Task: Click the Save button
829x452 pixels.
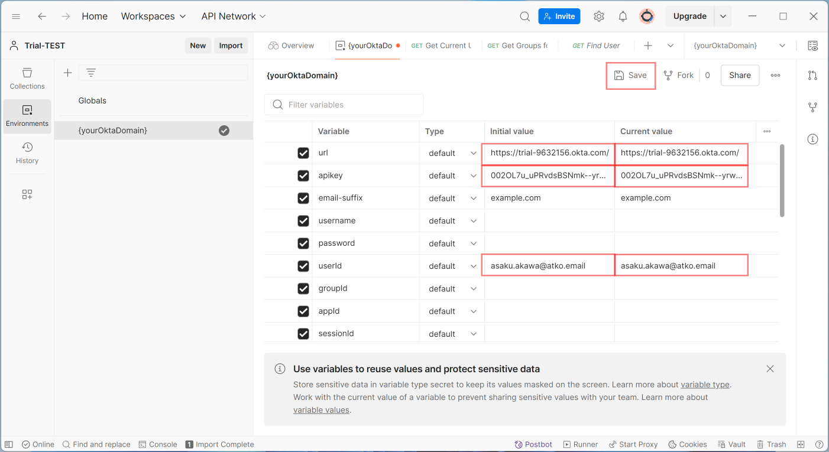Action: coord(630,75)
